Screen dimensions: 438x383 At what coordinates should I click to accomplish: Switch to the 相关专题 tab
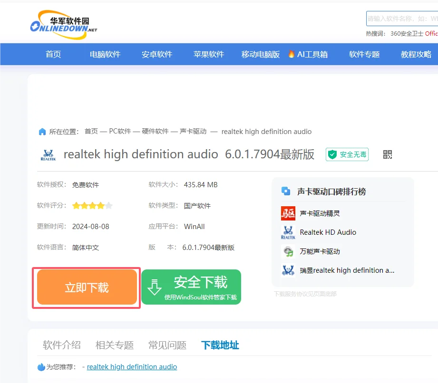click(115, 345)
